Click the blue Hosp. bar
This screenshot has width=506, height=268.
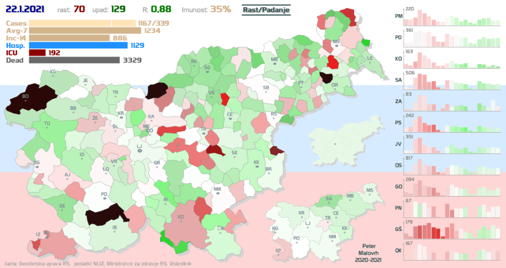(x=78, y=45)
